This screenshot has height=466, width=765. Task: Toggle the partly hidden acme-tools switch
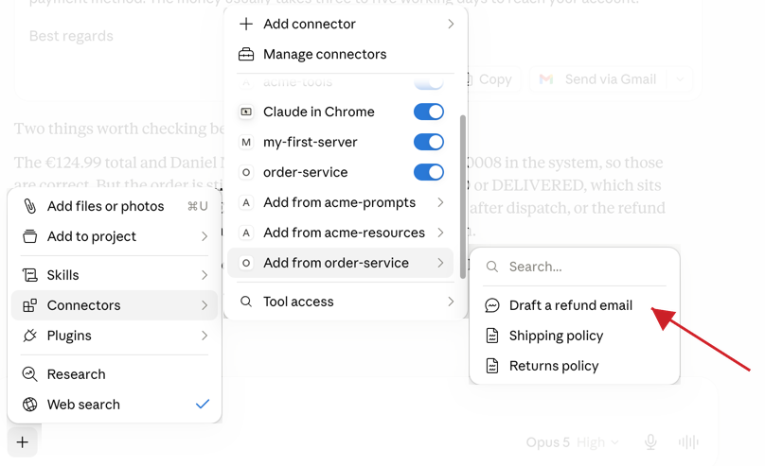429,83
